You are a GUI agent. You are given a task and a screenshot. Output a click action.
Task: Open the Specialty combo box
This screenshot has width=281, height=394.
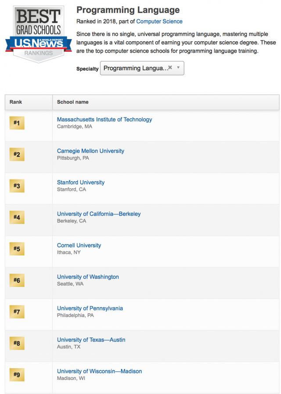click(x=142, y=68)
